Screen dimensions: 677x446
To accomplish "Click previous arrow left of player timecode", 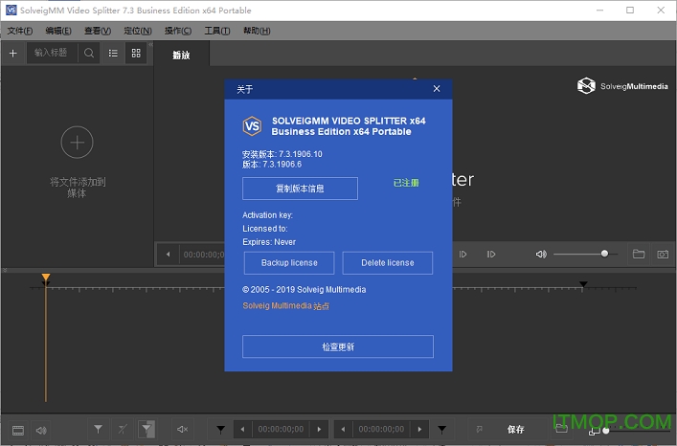I will (x=168, y=254).
